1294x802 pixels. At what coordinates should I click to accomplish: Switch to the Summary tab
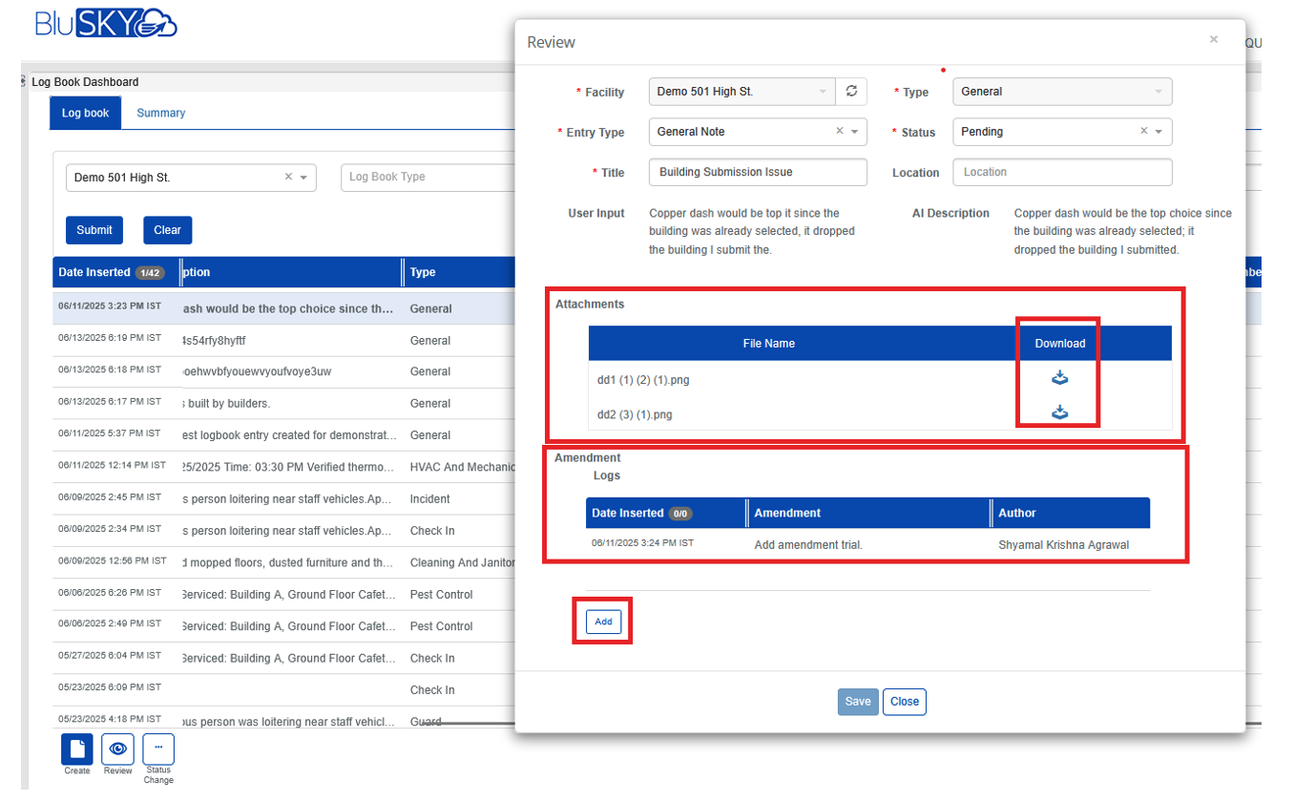click(160, 113)
